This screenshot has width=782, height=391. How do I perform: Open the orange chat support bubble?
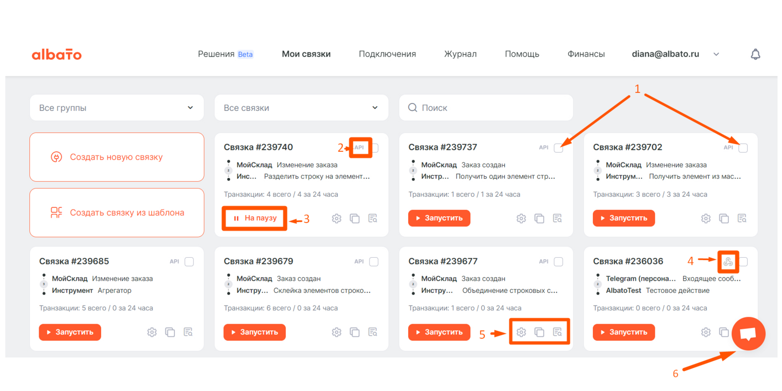(x=748, y=333)
